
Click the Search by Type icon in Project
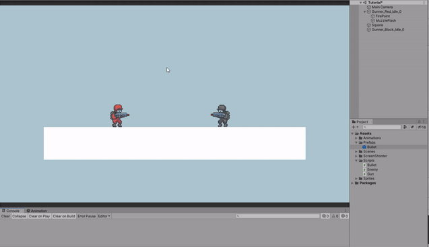coord(405,127)
